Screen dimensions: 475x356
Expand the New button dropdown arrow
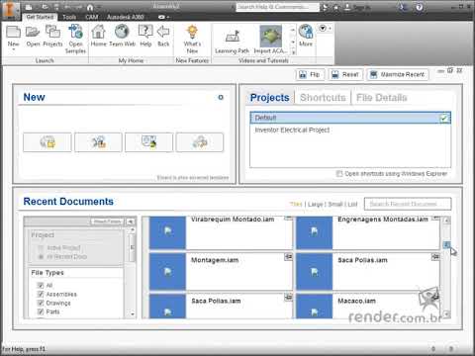click(14, 49)
